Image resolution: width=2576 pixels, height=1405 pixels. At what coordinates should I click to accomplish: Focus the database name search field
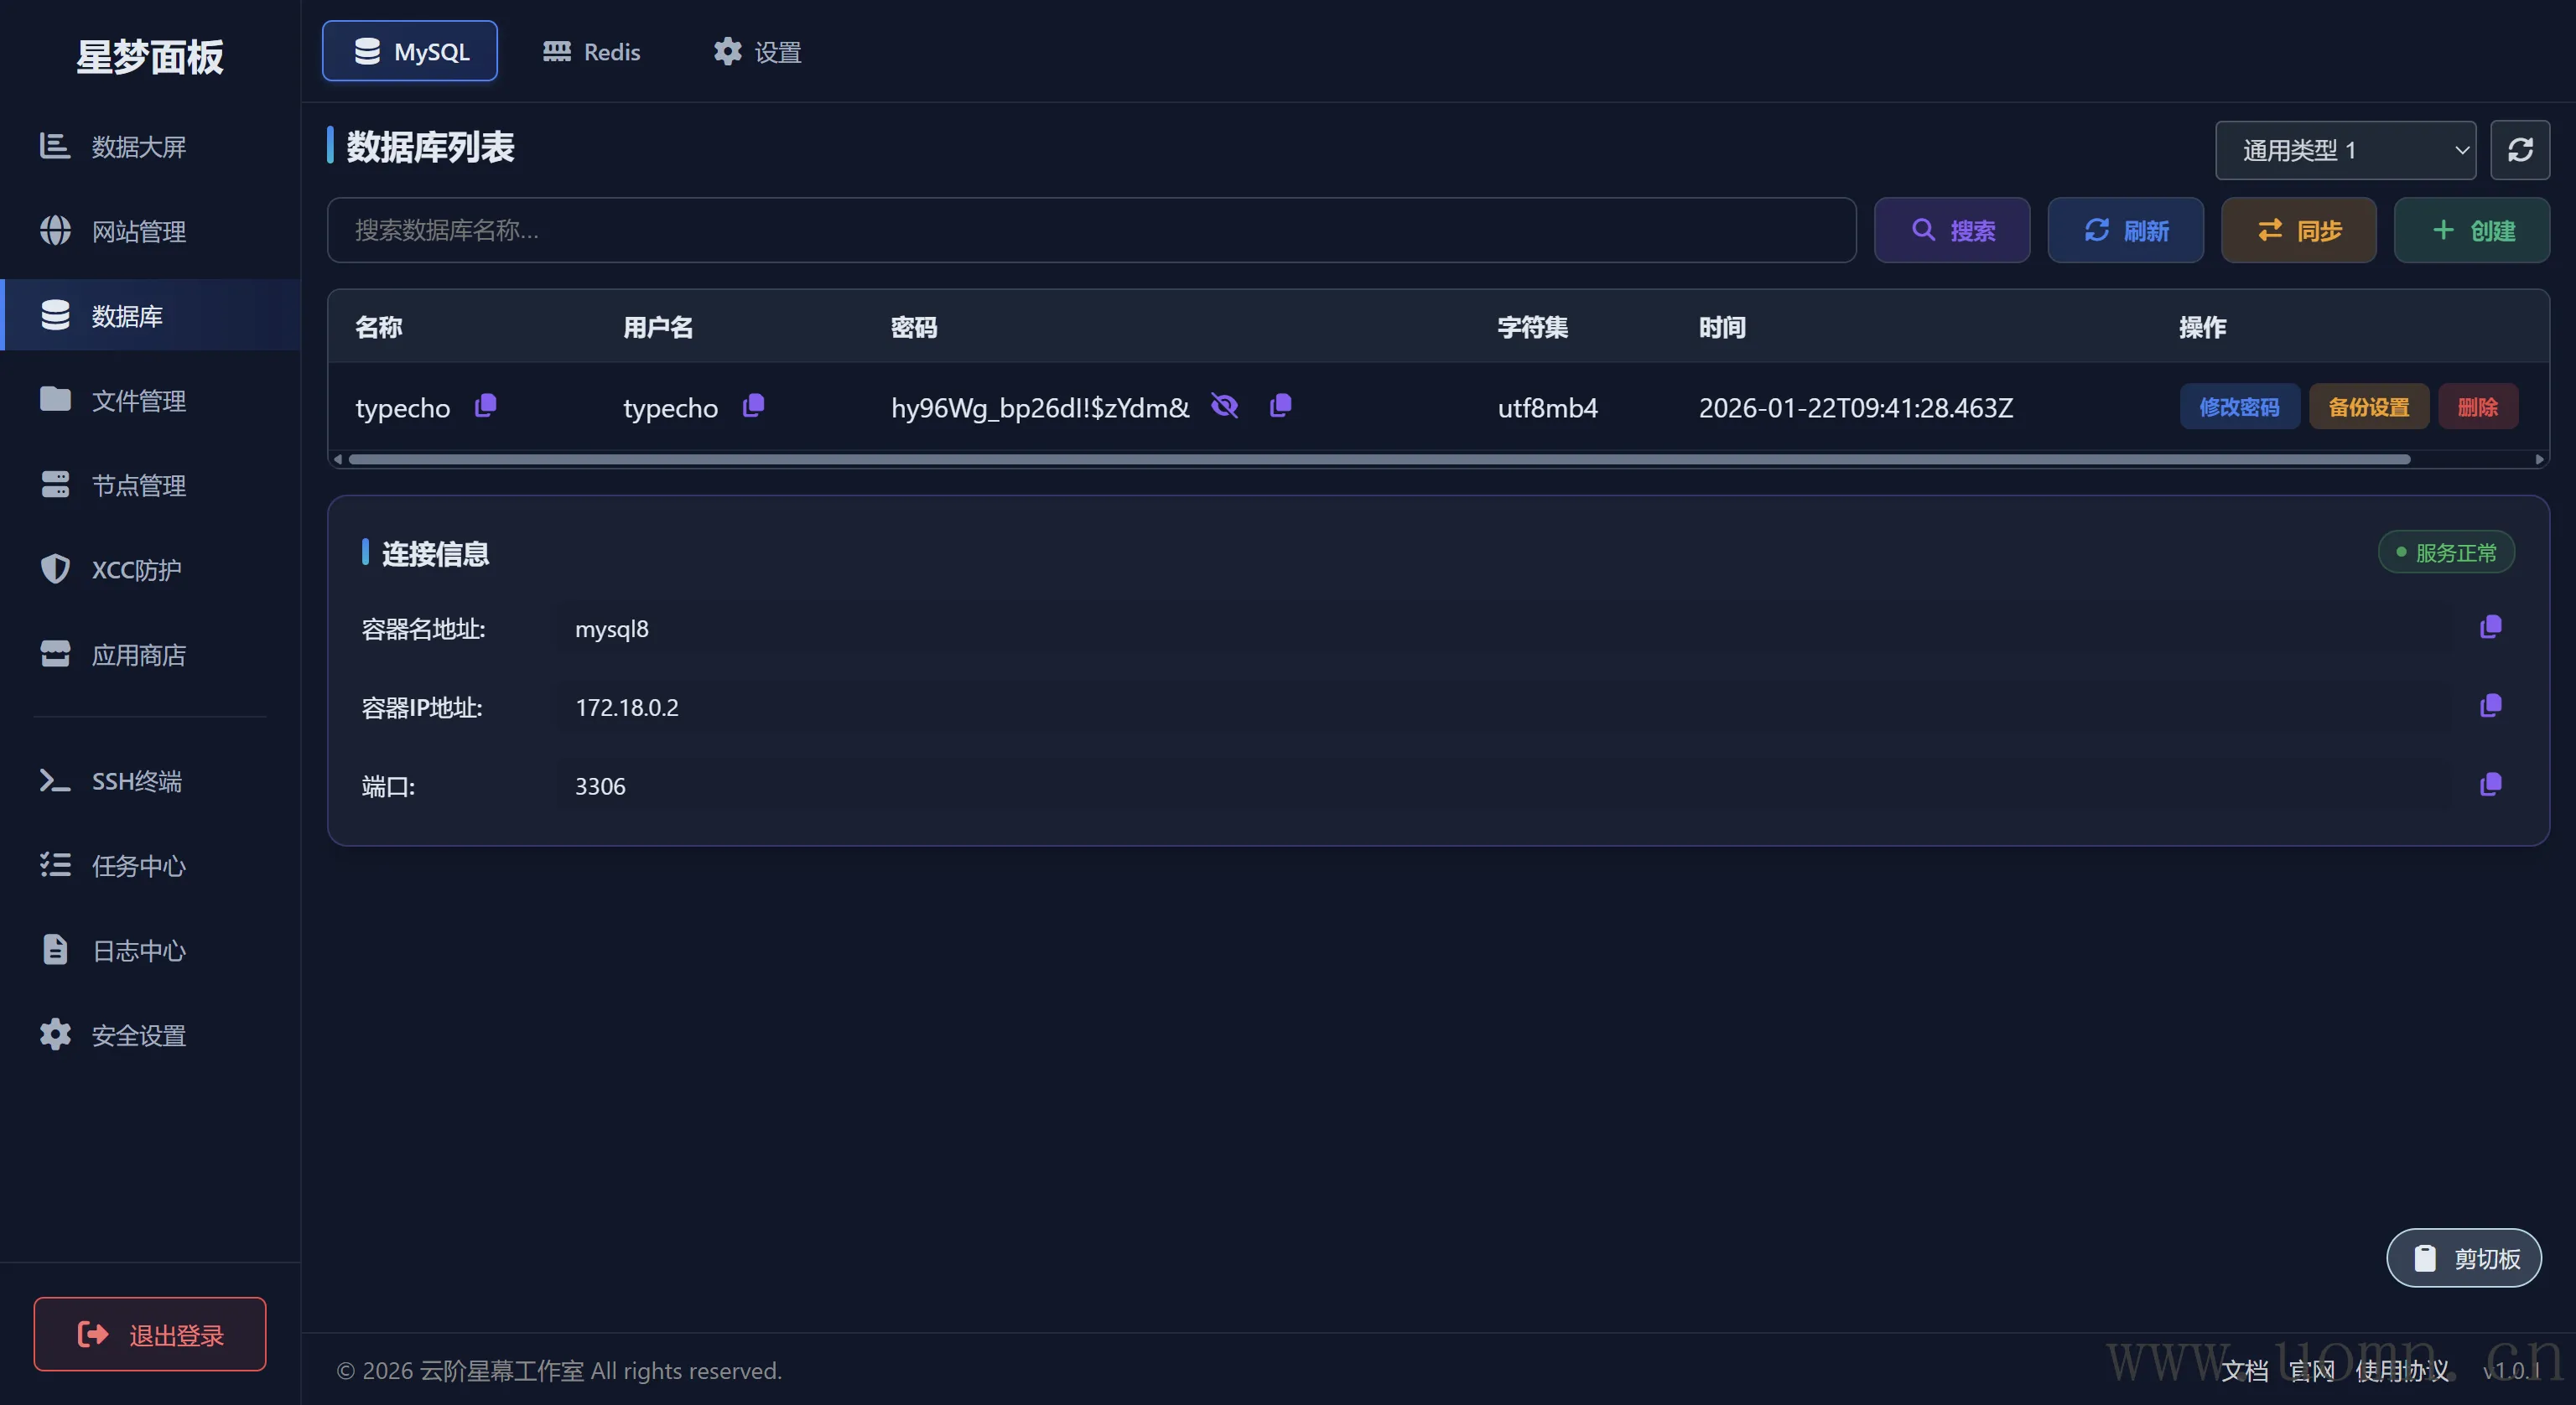(1090, 231)
